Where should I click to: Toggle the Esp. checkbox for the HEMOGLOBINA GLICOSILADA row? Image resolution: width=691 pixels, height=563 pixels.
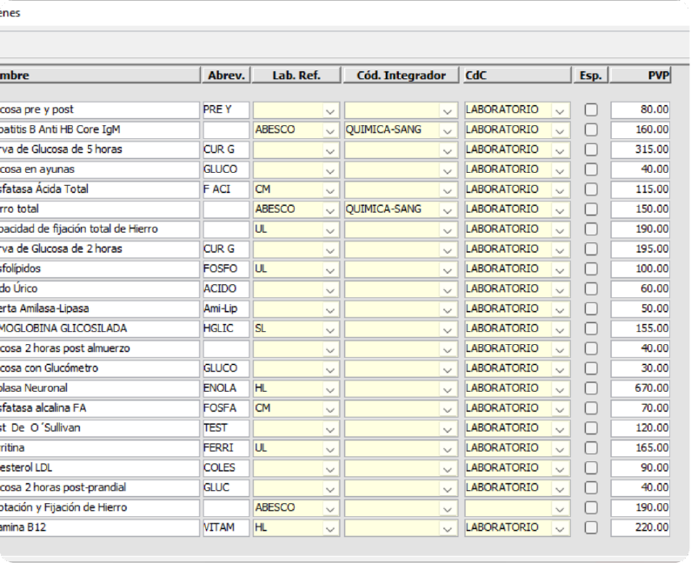point(591,329)
